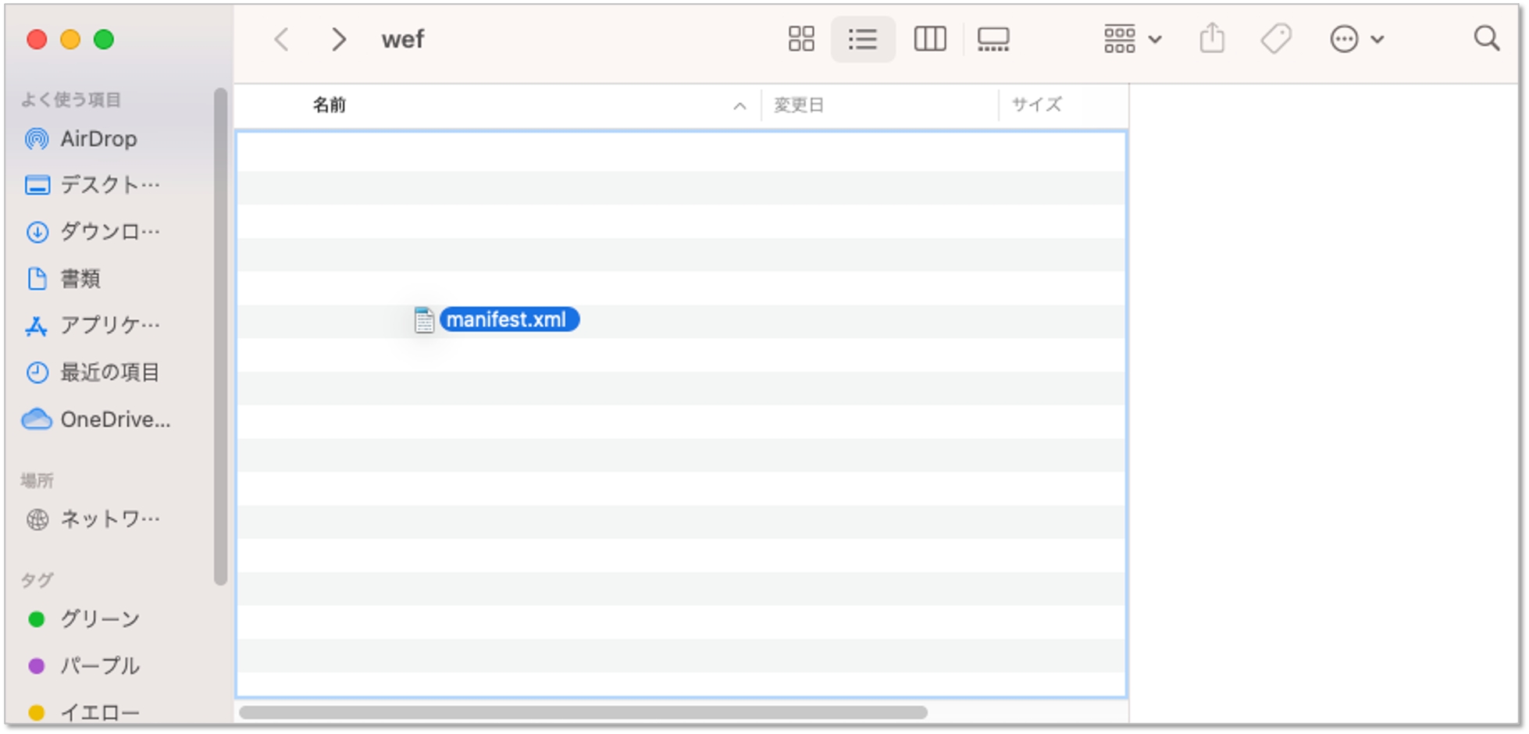Open the ellipsis action menu
This screenshot has width=1529, height=734.
coord(1356,39)
